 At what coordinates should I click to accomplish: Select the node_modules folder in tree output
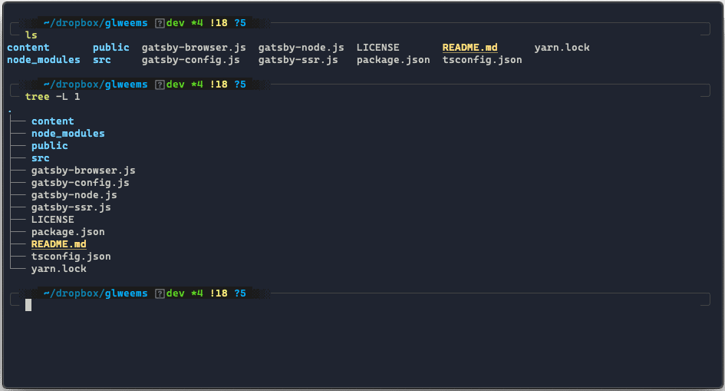click(68, 134)
